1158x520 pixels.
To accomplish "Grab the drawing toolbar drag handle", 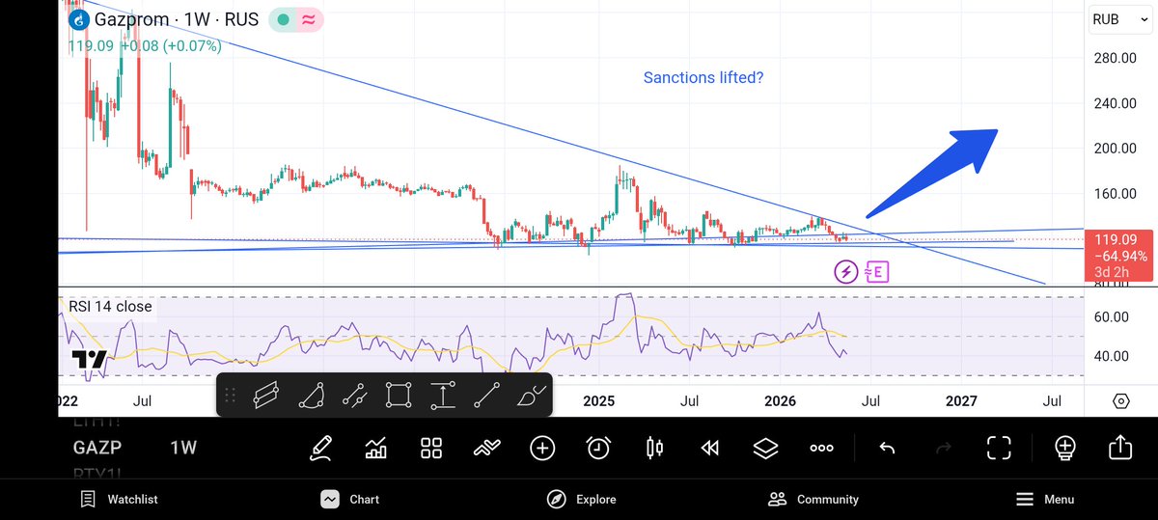I will [230, 395].
